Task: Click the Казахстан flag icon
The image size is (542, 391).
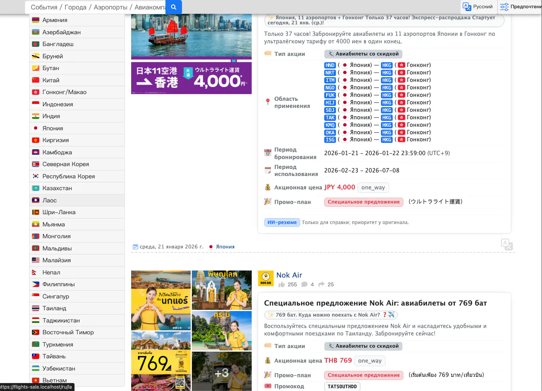Action: coord(35,188)
